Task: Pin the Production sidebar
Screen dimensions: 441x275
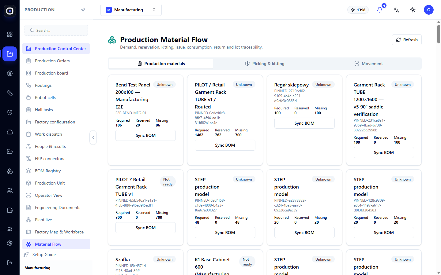Action: [x=83, y=10]
